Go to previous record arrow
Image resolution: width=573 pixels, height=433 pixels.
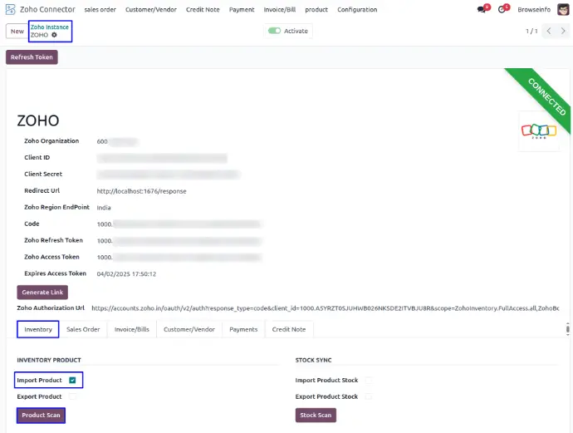pyautogui.click(x=549, y=31)
